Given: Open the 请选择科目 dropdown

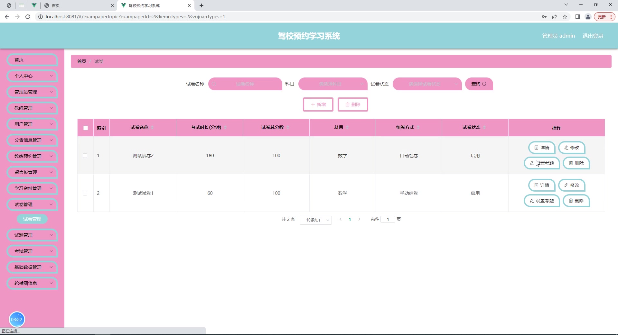Looking at the screenshot, I should pyautogui.click(x=332, y=84).
